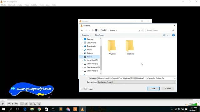Image resolution: width=200 pixels, height=112 pixels.
Task: Open extended settings equalizer icon
Action: coord(26,104)
